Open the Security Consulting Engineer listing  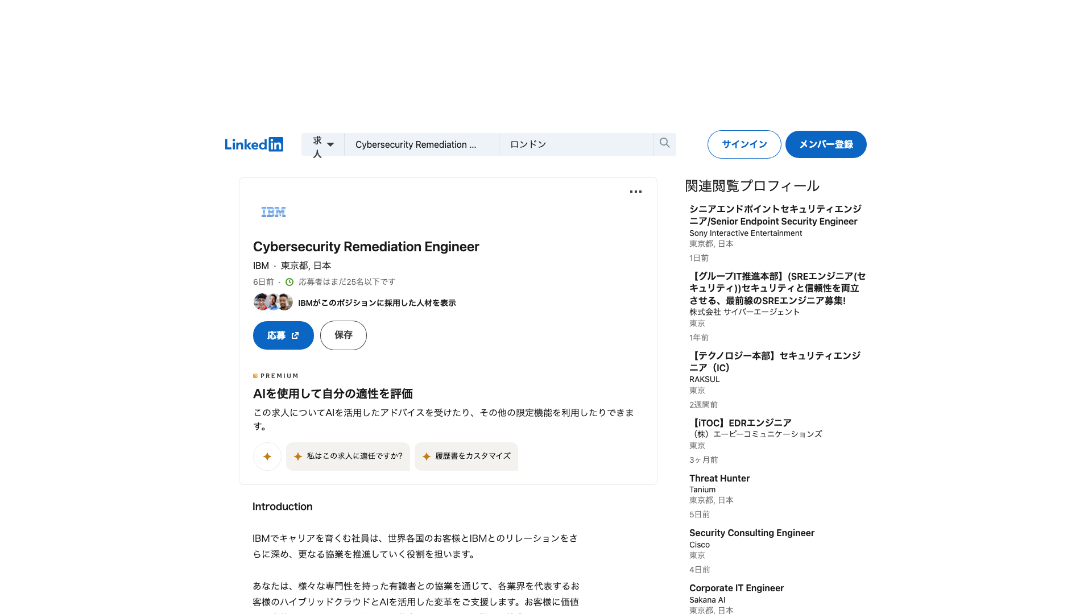click(x=752, y=533)
